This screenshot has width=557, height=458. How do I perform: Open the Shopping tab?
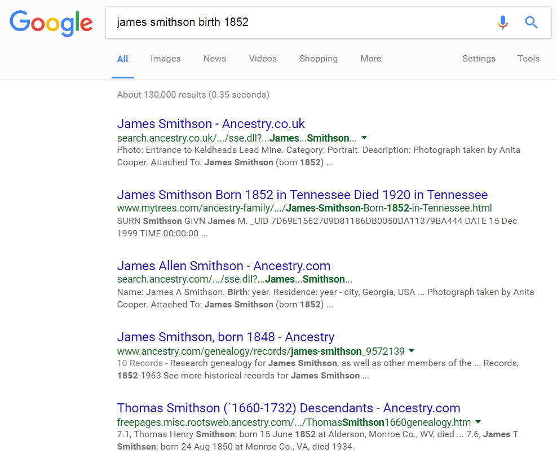(x=319, y=59)
